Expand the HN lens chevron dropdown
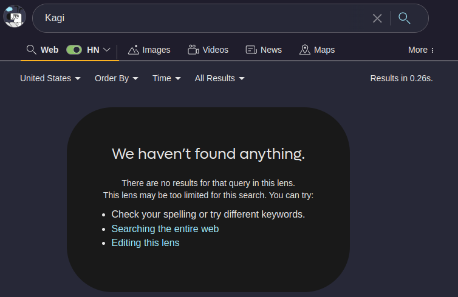This screenshot has width=458, height=297. [x=107, y=50]
